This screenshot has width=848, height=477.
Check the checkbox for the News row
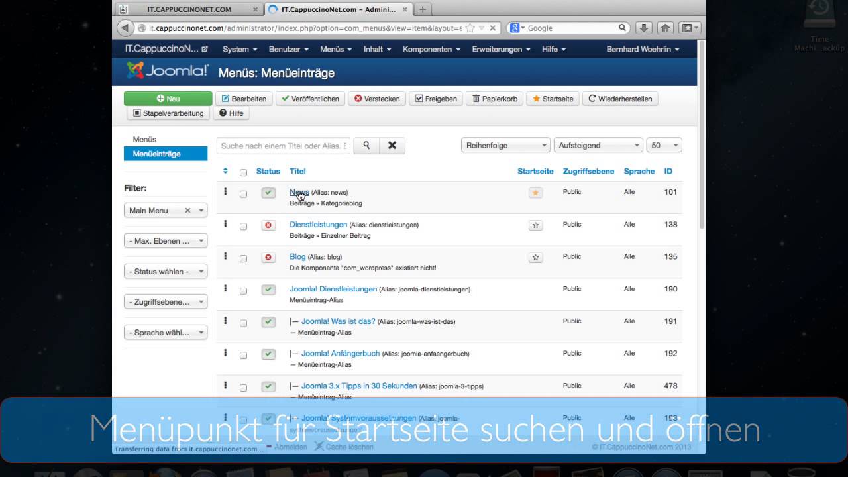pyautogui.click(x=243, y=194)
